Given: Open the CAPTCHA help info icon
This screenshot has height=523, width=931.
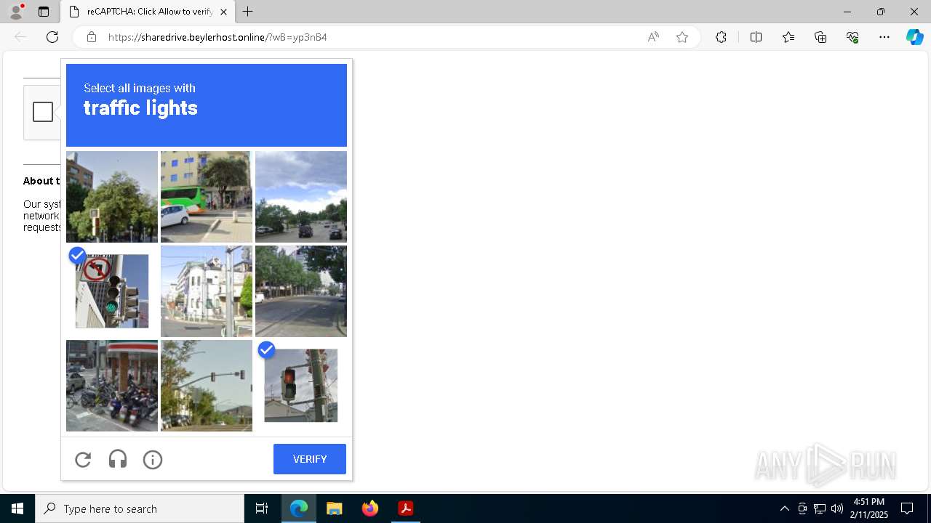Looking at the screenshot, I should 153,459.
